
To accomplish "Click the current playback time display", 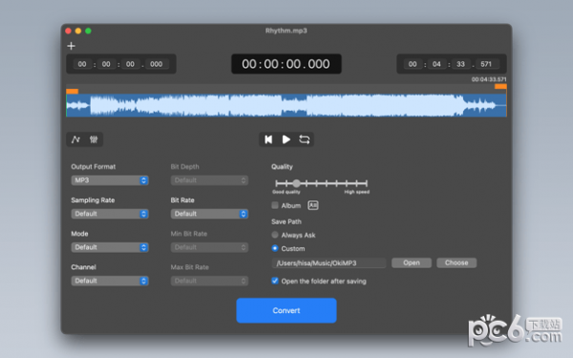I will [x=286, y=64].
